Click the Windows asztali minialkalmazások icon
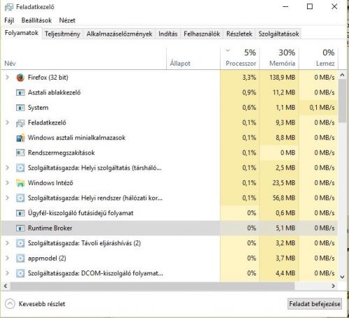Screen dimensions: 349x318 tap(20, 138)
